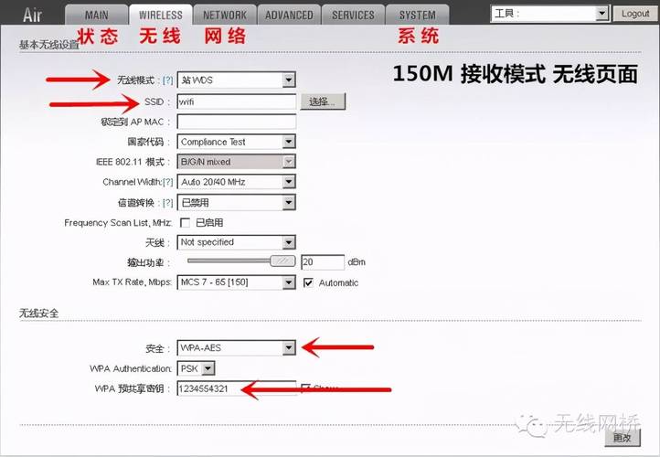Click the SSID input field

237,101
